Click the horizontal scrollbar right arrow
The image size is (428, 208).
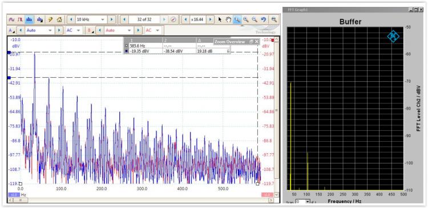click(x=270, y=201)
